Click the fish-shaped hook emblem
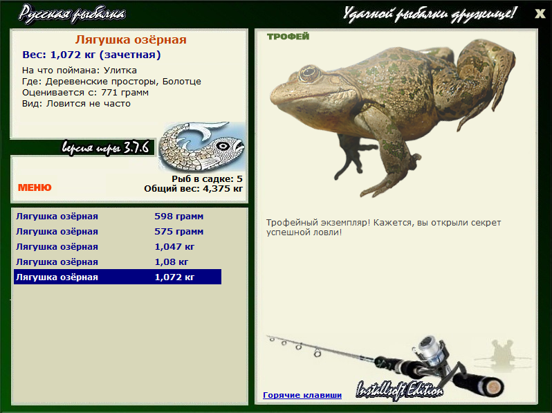The image size is (552, 413). coord(201,146)
